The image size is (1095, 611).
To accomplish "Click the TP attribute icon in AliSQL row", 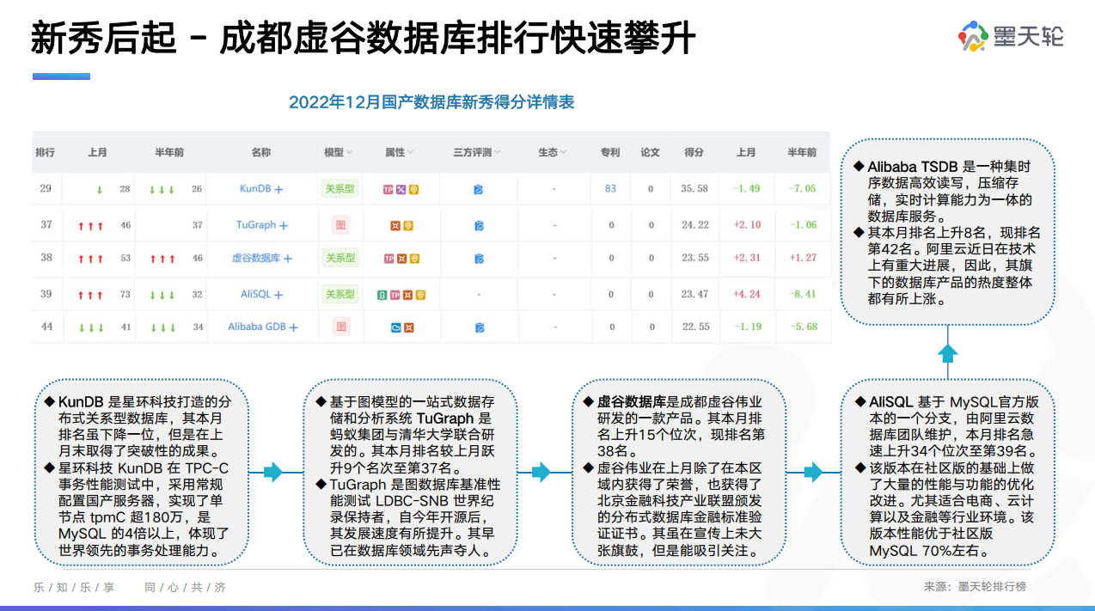I will pyautogui.click(x=395, y=295).
